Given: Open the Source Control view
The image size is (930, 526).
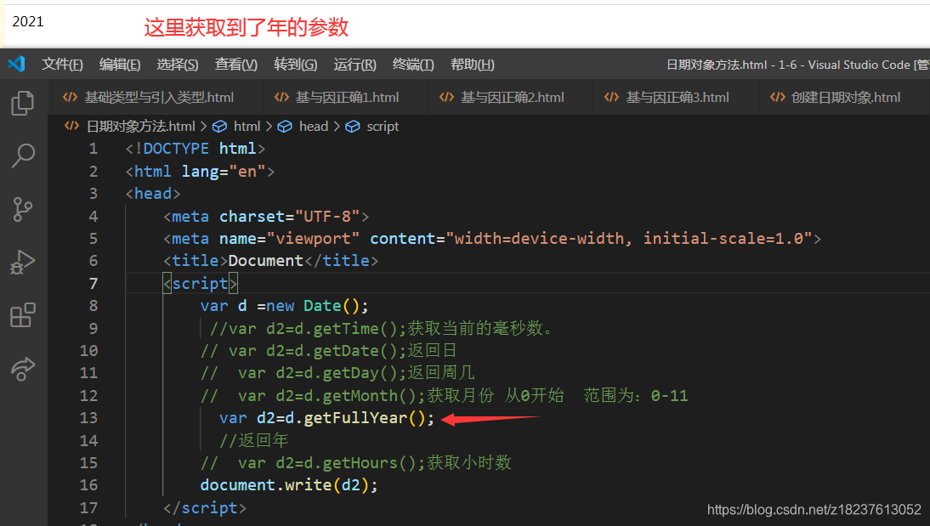Looking at the screenshot, I should (x=23, y=209).
